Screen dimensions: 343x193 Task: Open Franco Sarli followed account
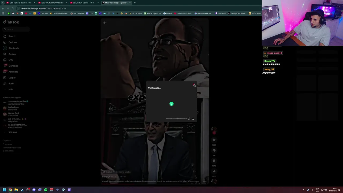click(x=13, y=114)
